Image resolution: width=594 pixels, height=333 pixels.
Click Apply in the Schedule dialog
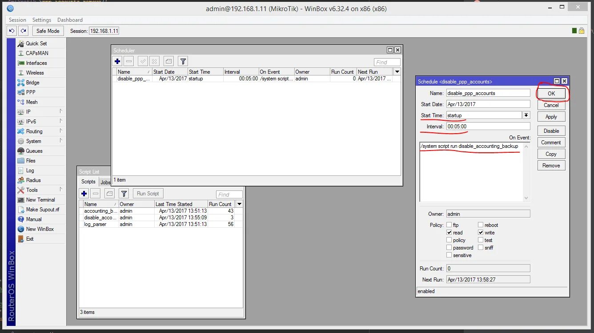(x=551, y=117)
